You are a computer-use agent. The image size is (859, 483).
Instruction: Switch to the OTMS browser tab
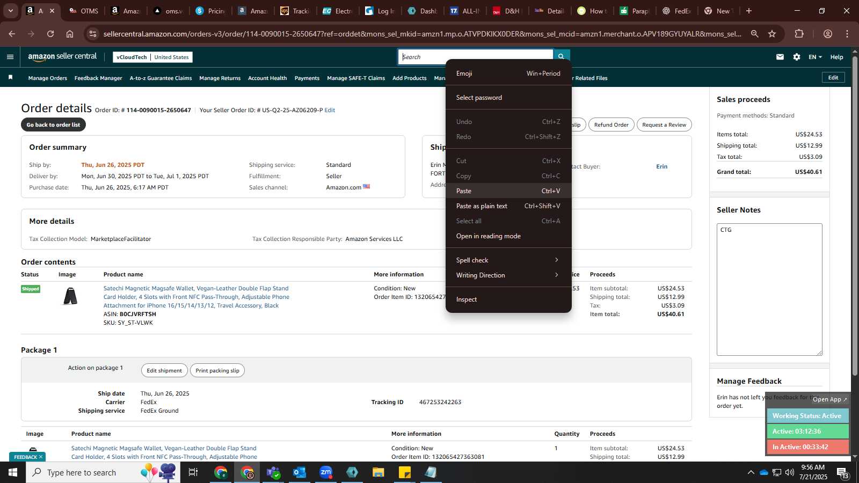[x=84, y=11]
